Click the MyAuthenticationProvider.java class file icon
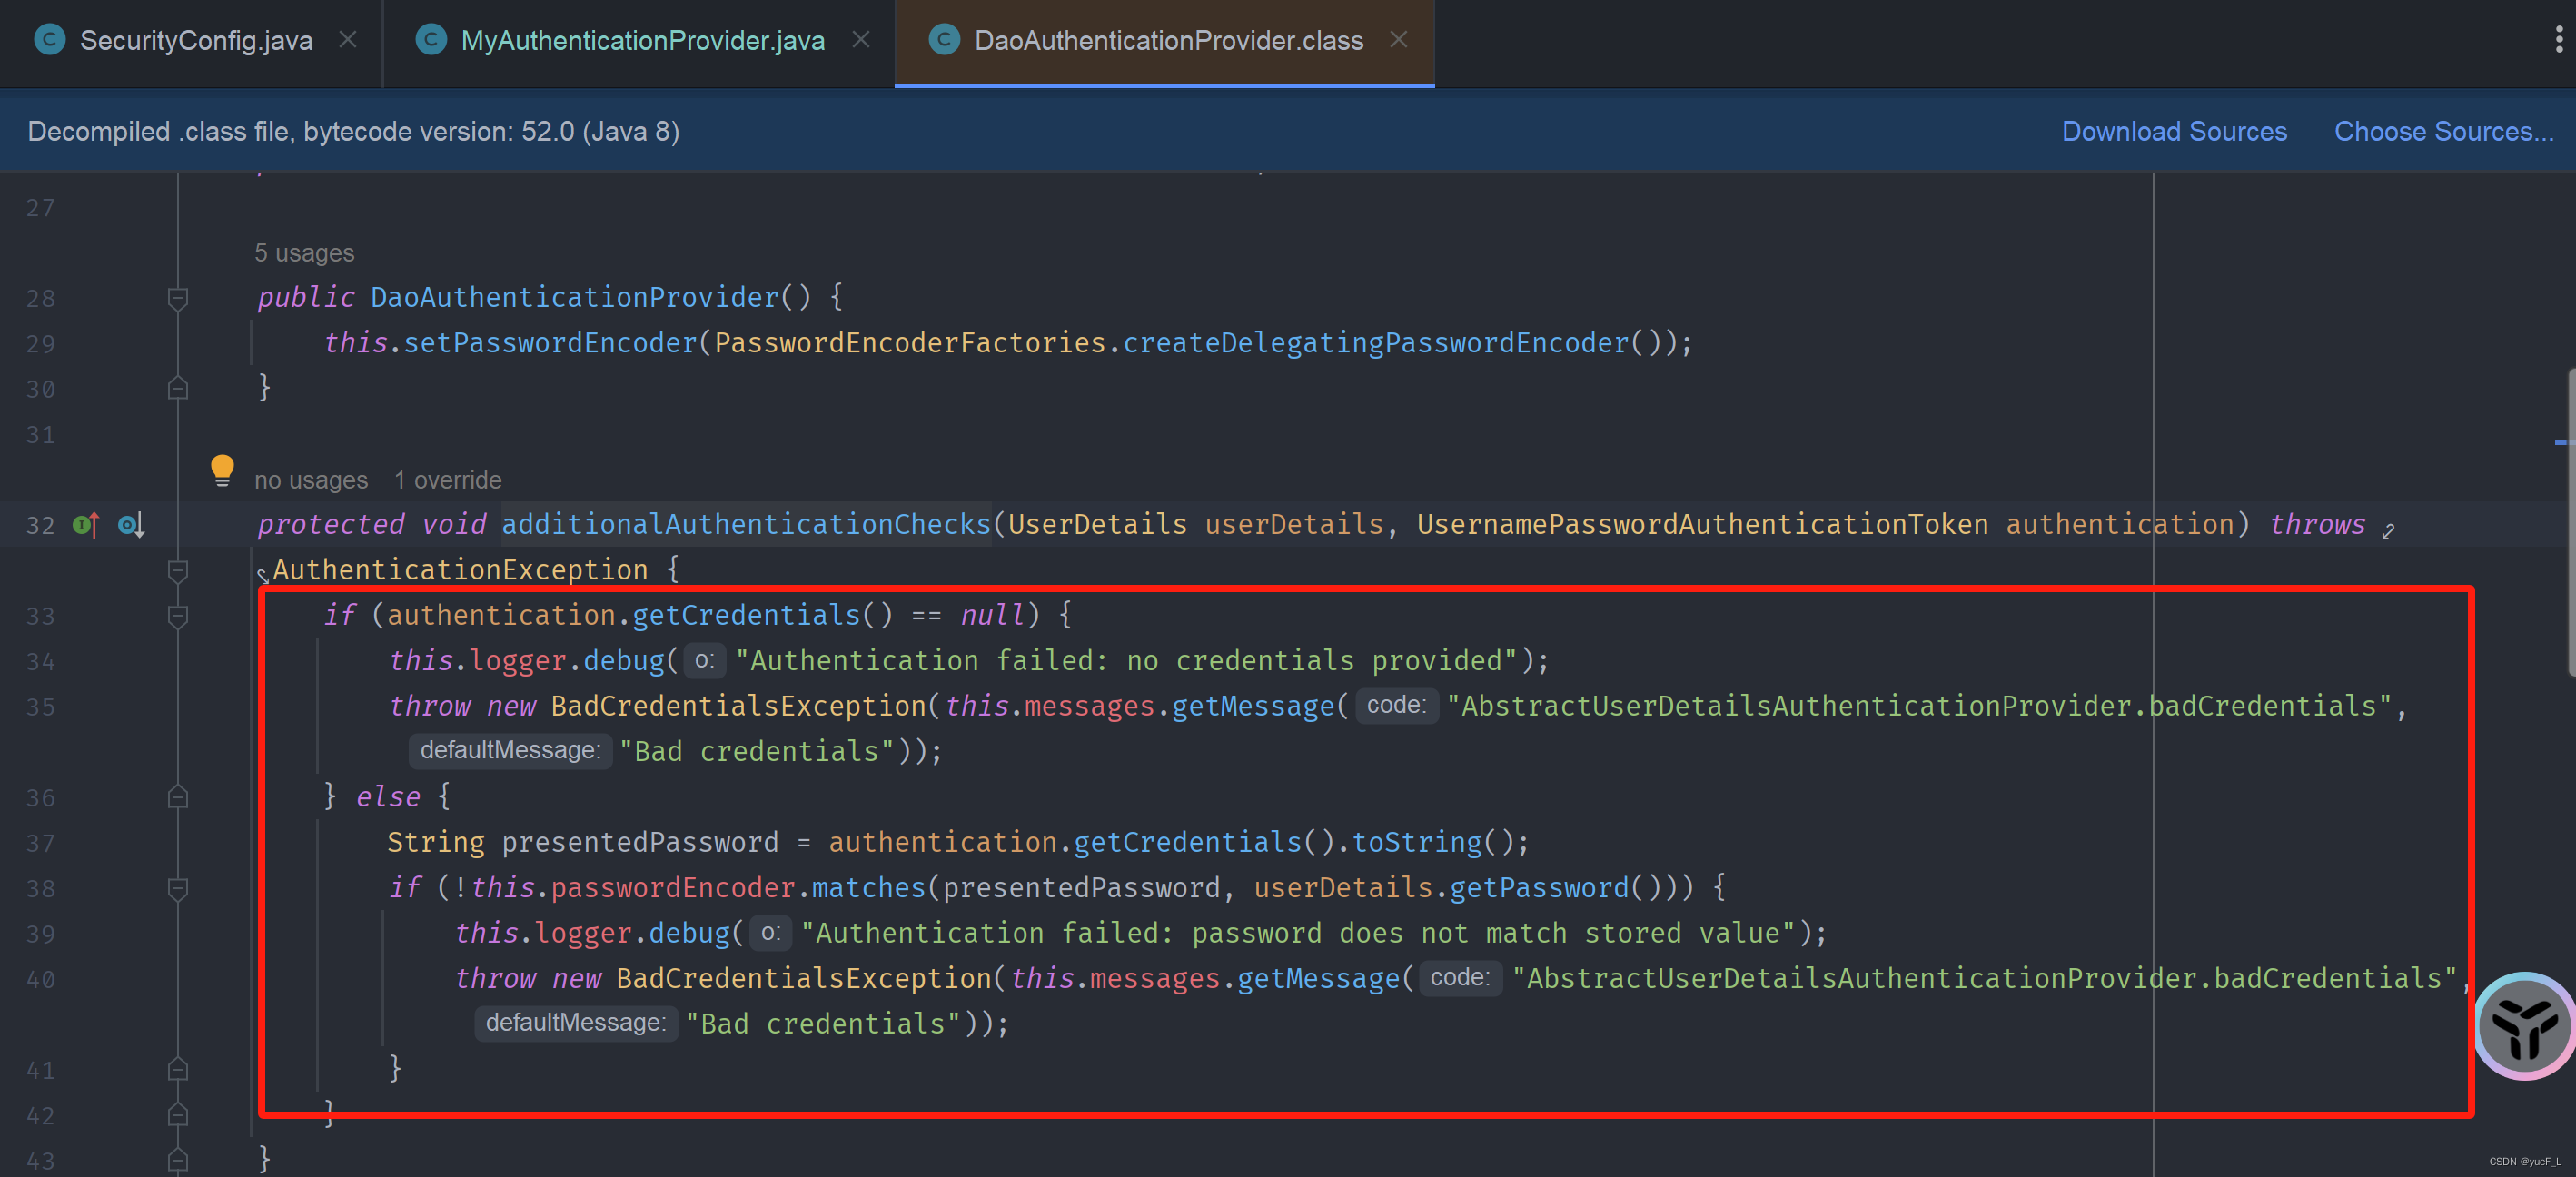 click(430, 40)
